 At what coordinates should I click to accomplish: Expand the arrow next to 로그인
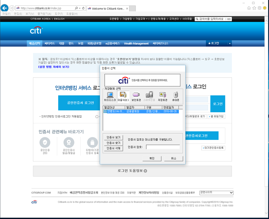tap(230, 43)
